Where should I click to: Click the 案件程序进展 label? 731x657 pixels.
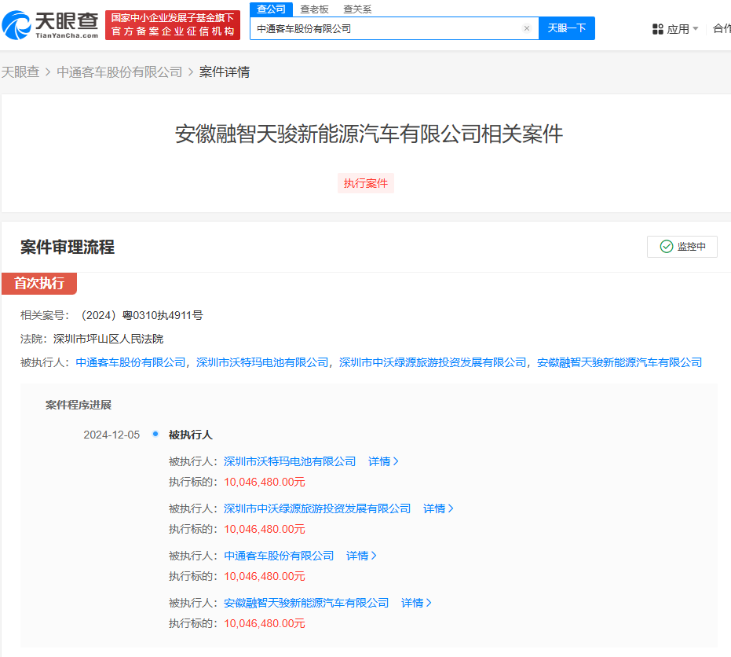pos(79,405)
